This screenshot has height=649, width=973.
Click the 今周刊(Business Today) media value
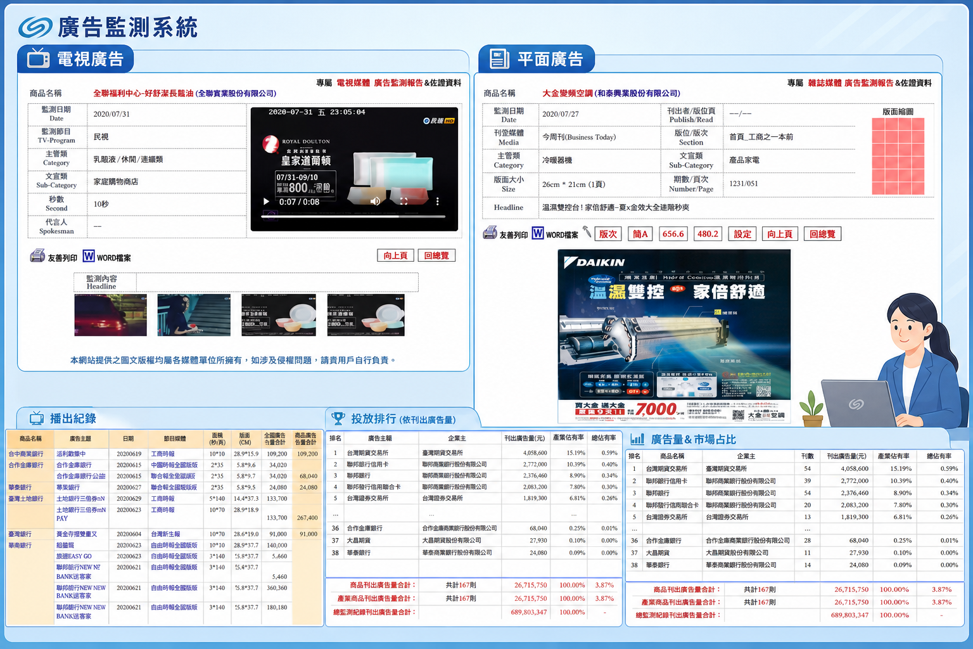579,137
